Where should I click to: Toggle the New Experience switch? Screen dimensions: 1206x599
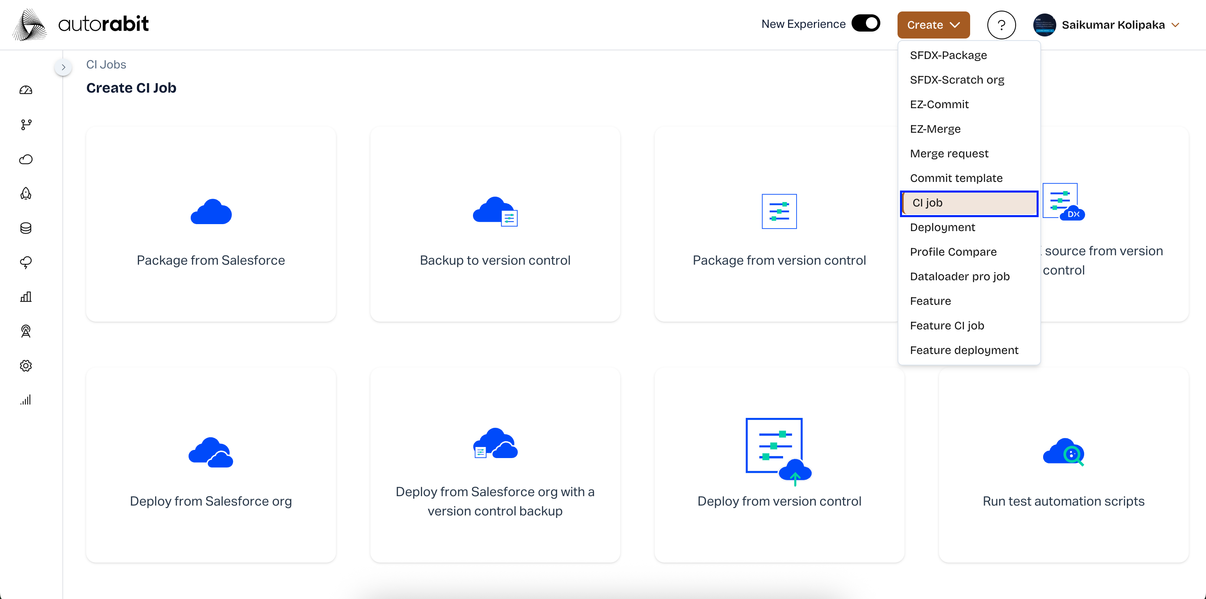click(866, 23)
